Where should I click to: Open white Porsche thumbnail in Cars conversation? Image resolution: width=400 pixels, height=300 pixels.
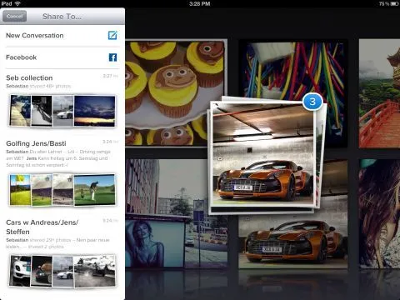click(x=20, y=271)
